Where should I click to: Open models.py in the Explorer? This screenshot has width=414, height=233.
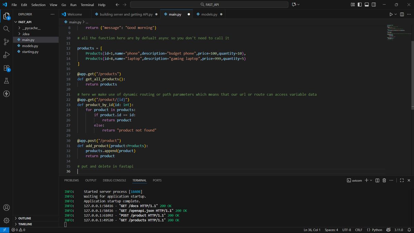click(30, 46)
